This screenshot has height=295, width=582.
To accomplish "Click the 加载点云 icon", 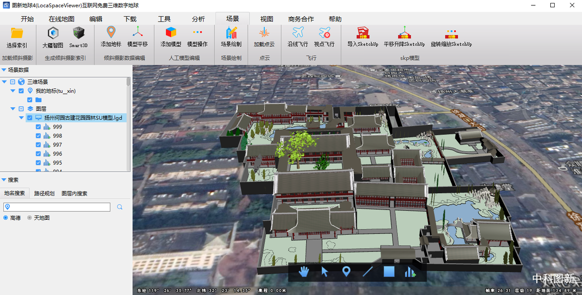I will point(264,32).
